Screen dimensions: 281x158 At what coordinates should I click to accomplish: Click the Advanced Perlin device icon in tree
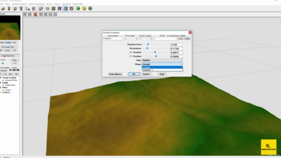pyautogui.click(x=3, y=80)
